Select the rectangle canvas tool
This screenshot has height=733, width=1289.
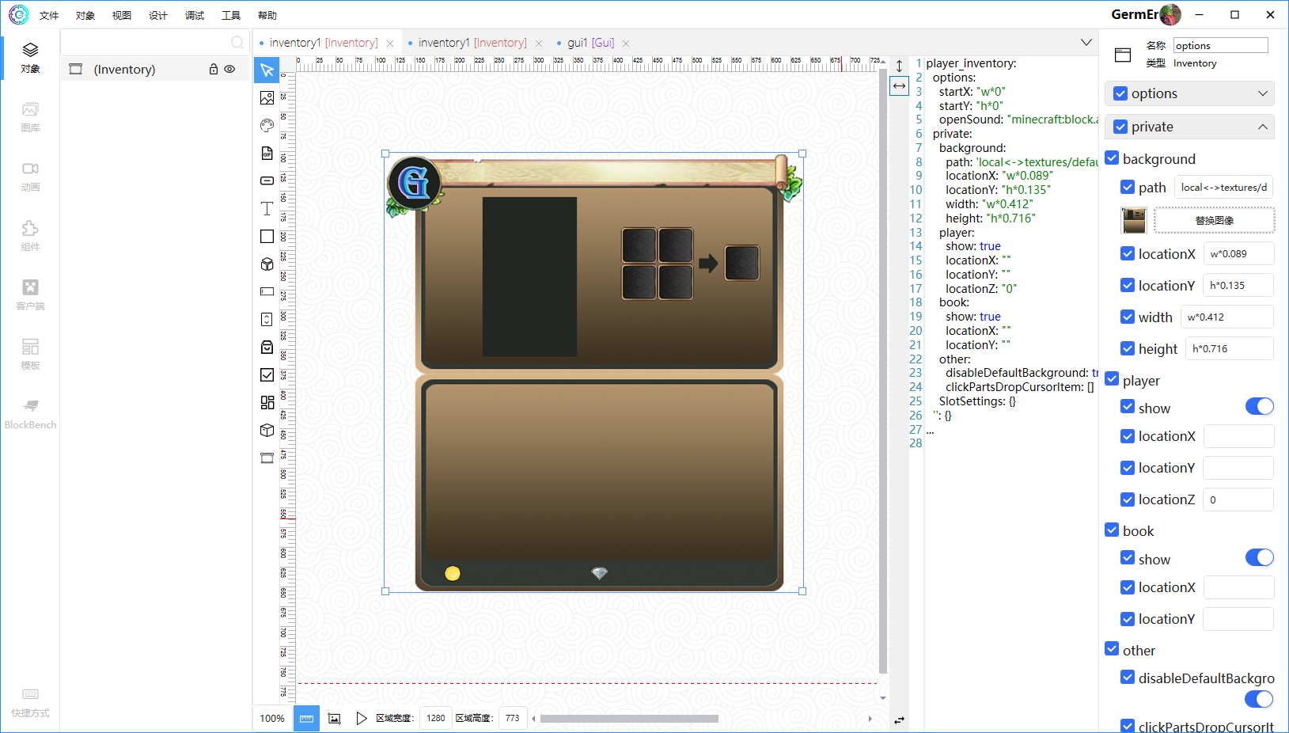click(x=267, y=236)
